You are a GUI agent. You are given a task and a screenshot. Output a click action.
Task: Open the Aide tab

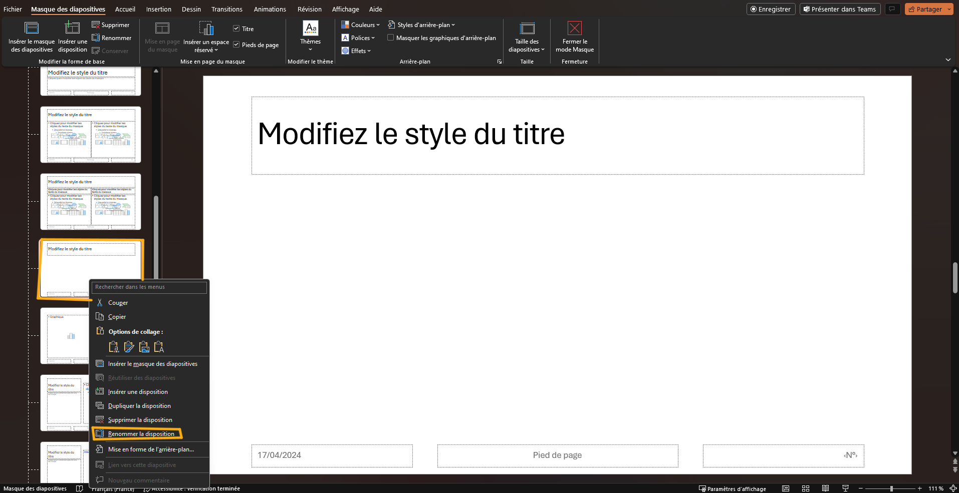click(x=376, y=10)
